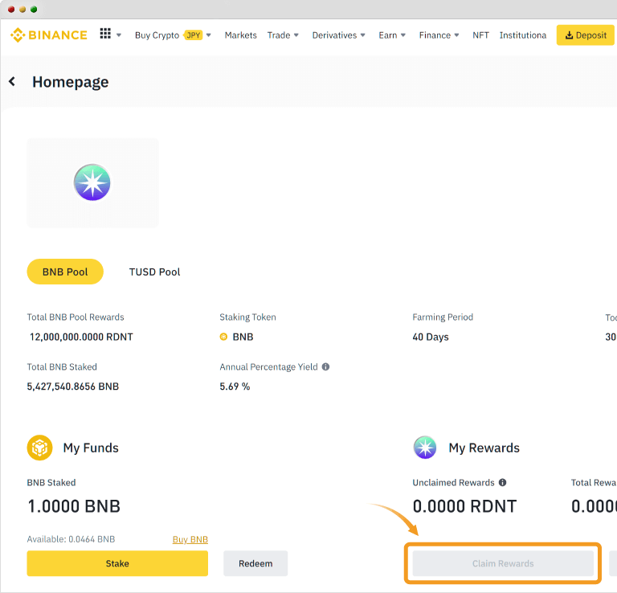The height and width of the screenshot is (593, 617).
Task: Click the Total BNB Pool Rewards label
Action: tap(76, 317)
